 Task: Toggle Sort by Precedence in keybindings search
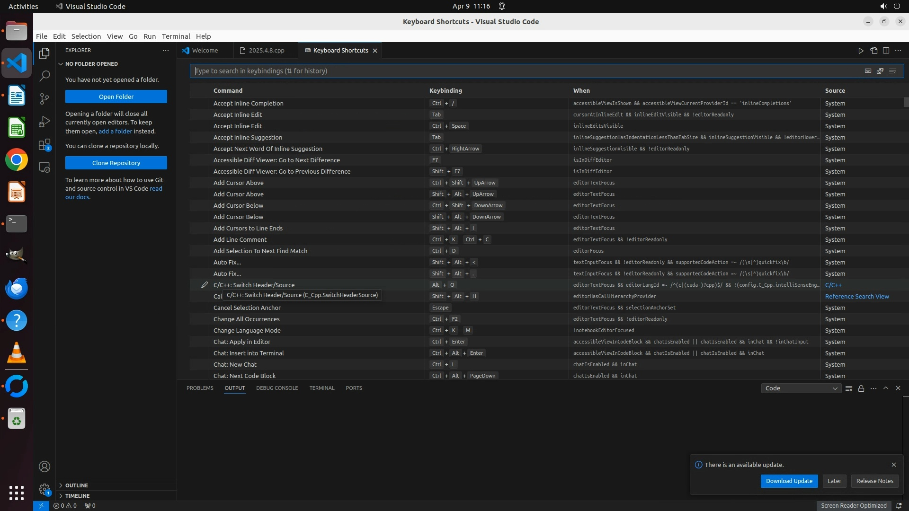880,71
